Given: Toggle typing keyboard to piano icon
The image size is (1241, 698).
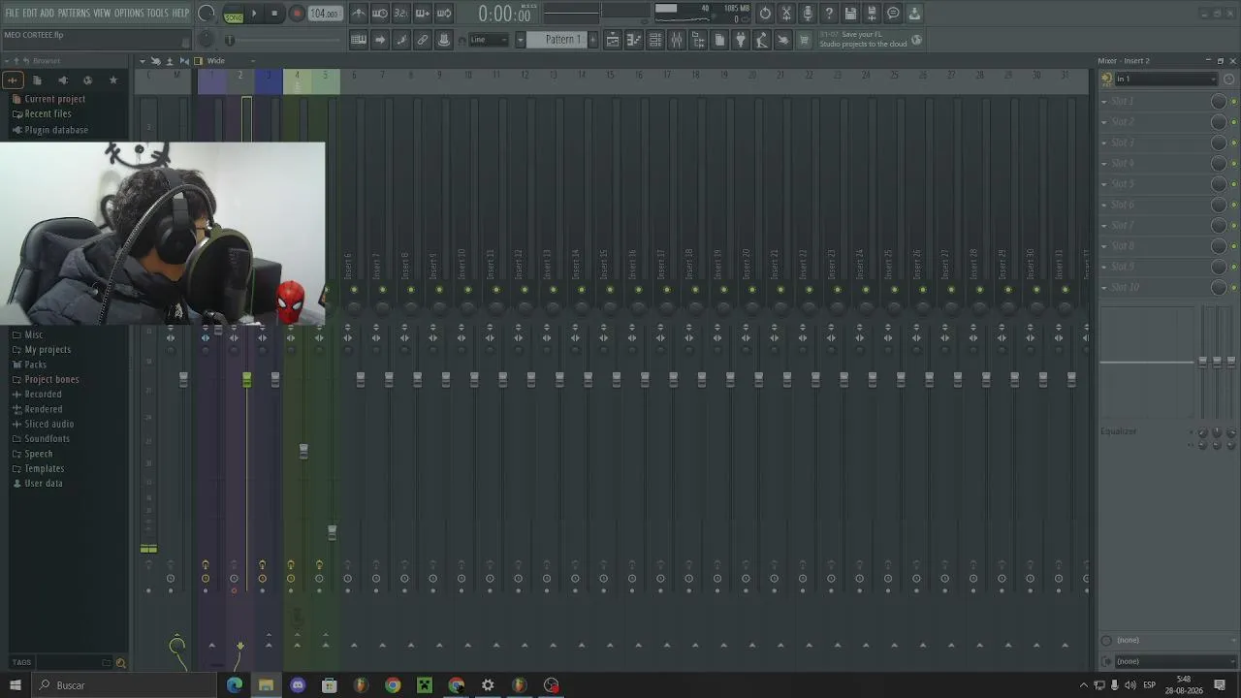Looking at the screenshot, I should tap(359, 40).
